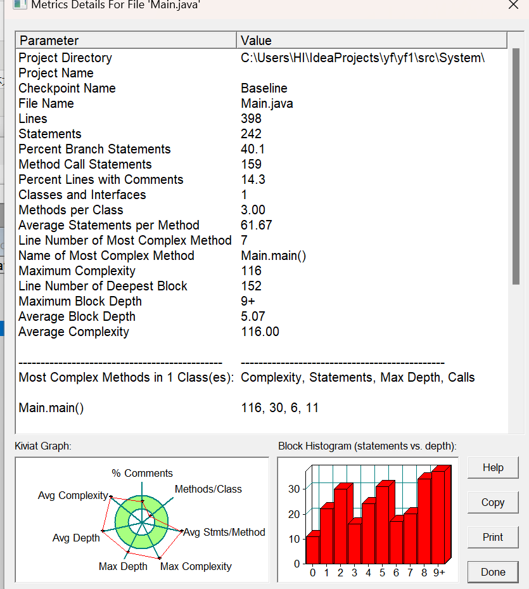Click the 'Main.java' file name value
Viewport: 529px width, 589px height.
click(267, 103)
